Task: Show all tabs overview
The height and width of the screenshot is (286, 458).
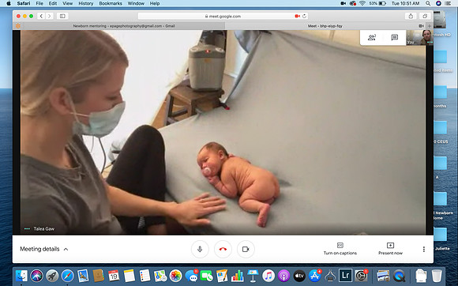Action: tap(425, 16)
